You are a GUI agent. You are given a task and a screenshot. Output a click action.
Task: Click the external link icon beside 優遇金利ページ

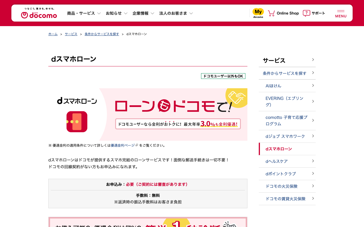[x=137, y=145]
